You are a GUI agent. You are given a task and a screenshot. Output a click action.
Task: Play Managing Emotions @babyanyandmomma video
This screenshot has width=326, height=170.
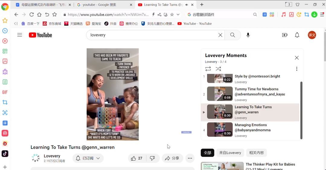tap(251, 130)
